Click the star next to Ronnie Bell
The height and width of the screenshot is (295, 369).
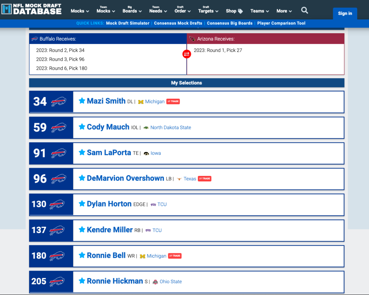(82, 255)
